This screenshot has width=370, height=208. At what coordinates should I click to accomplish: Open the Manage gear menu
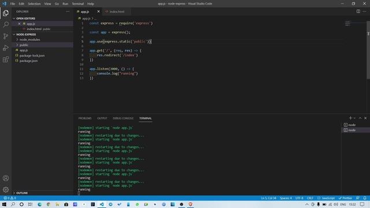6,190
